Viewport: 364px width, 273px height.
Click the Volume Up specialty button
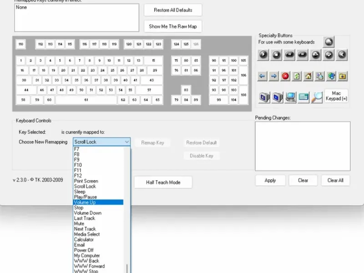[x=315, y=55]
